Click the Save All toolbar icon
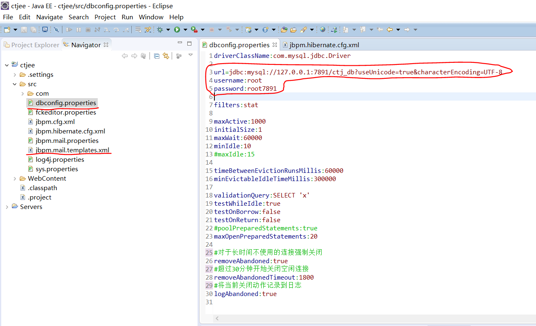This screenshot has height=326, width=536. (34, 30)
